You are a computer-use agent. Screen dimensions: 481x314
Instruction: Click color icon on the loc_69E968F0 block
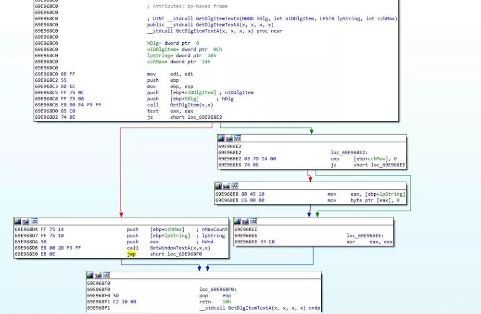[x=90, y=275]
